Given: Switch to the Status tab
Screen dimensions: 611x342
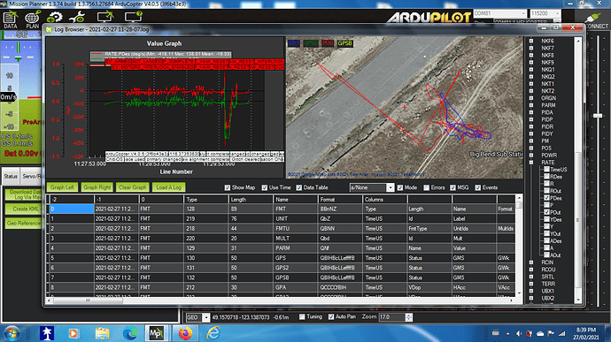Looking at the screenshot, I should coord(11,176).
